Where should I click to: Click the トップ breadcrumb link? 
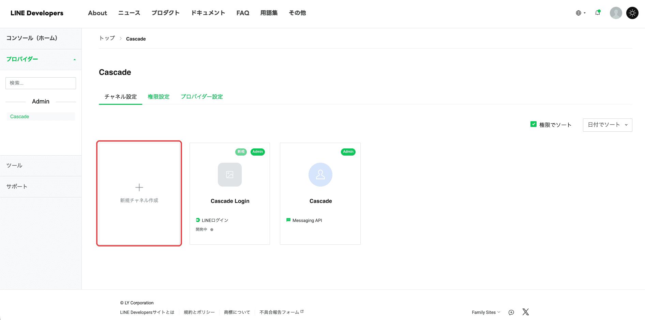point(107,38)
